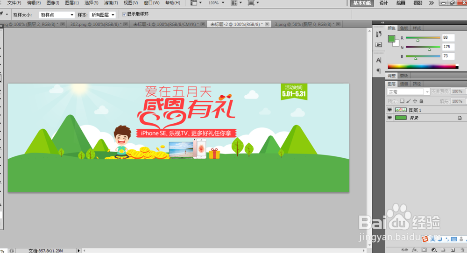The width and height of the screenshot is (467, 253).
Task: Click the eyedropper tool preset icon
Action: (2, 14)
